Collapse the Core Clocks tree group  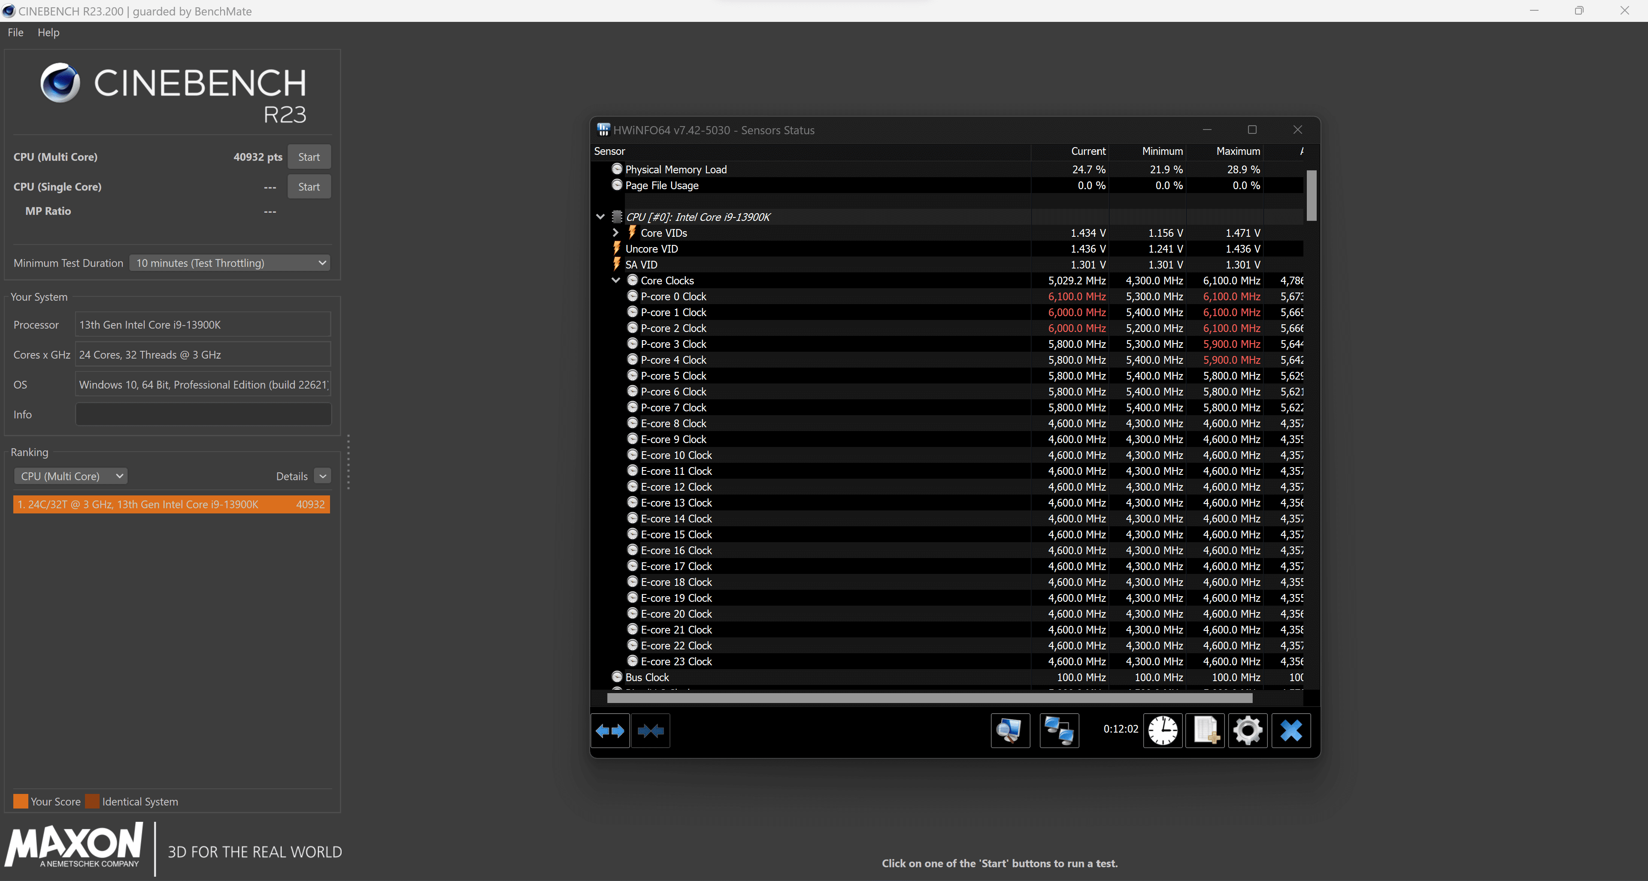tap(615, 281)
